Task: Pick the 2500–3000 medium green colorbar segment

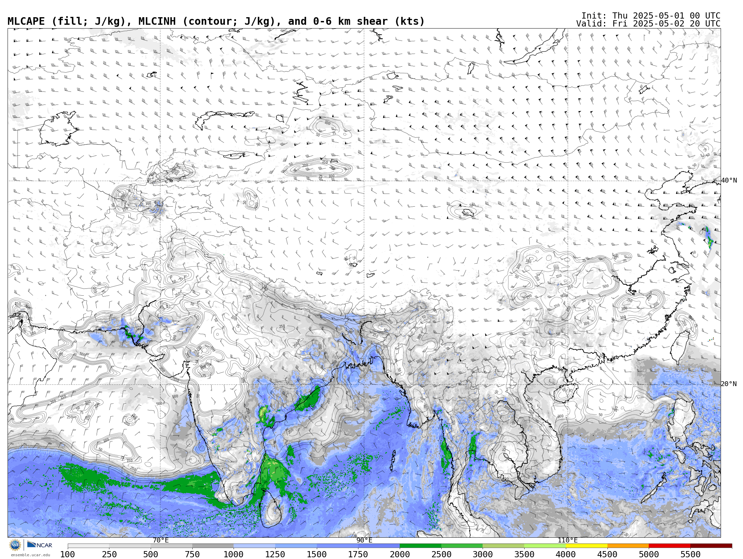Action: 462,546
